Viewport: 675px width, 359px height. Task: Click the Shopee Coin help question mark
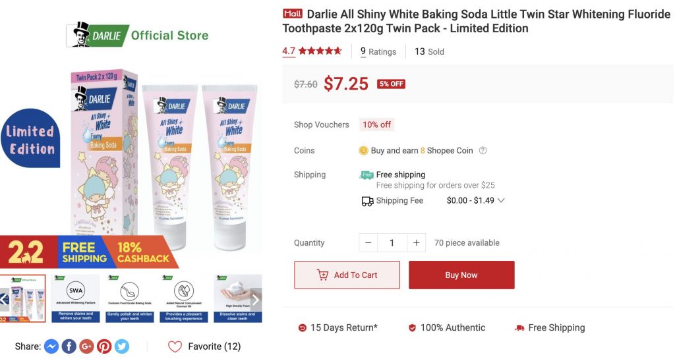(483, 151)
